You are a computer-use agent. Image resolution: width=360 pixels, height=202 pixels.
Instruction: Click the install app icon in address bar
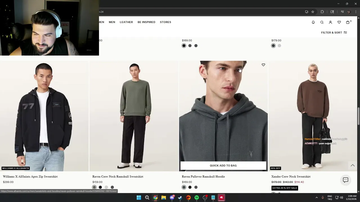point(307,12)
